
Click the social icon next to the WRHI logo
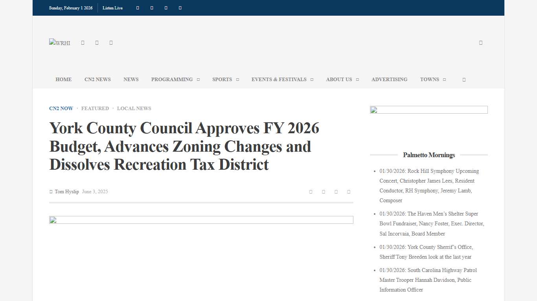83,42
